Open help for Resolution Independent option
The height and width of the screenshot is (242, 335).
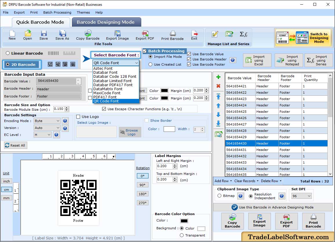[282, 196]
